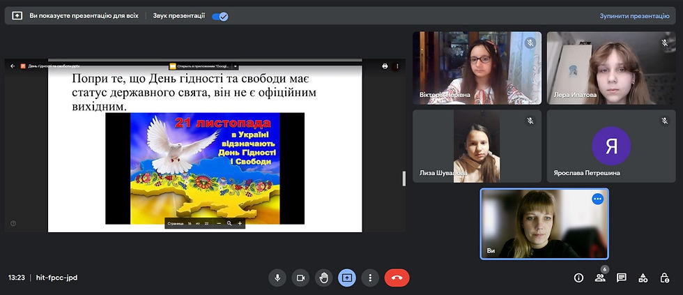This screenshot has height=295, width=683.
Task: Click the help icon in the viewer's corner
Action: (13, 223)
